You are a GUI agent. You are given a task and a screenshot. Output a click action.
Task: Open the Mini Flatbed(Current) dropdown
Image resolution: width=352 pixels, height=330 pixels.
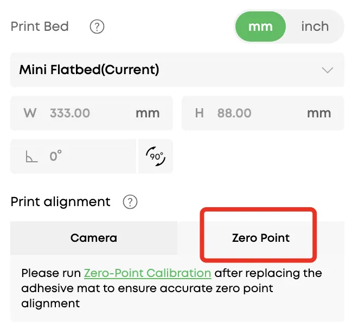[x=163, y=70]
